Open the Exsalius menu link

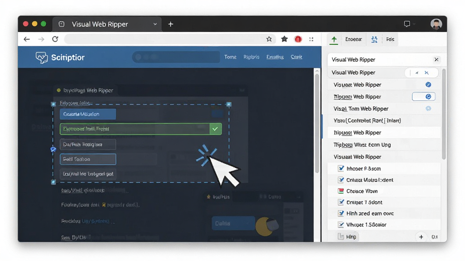click(x=275, y=57)
